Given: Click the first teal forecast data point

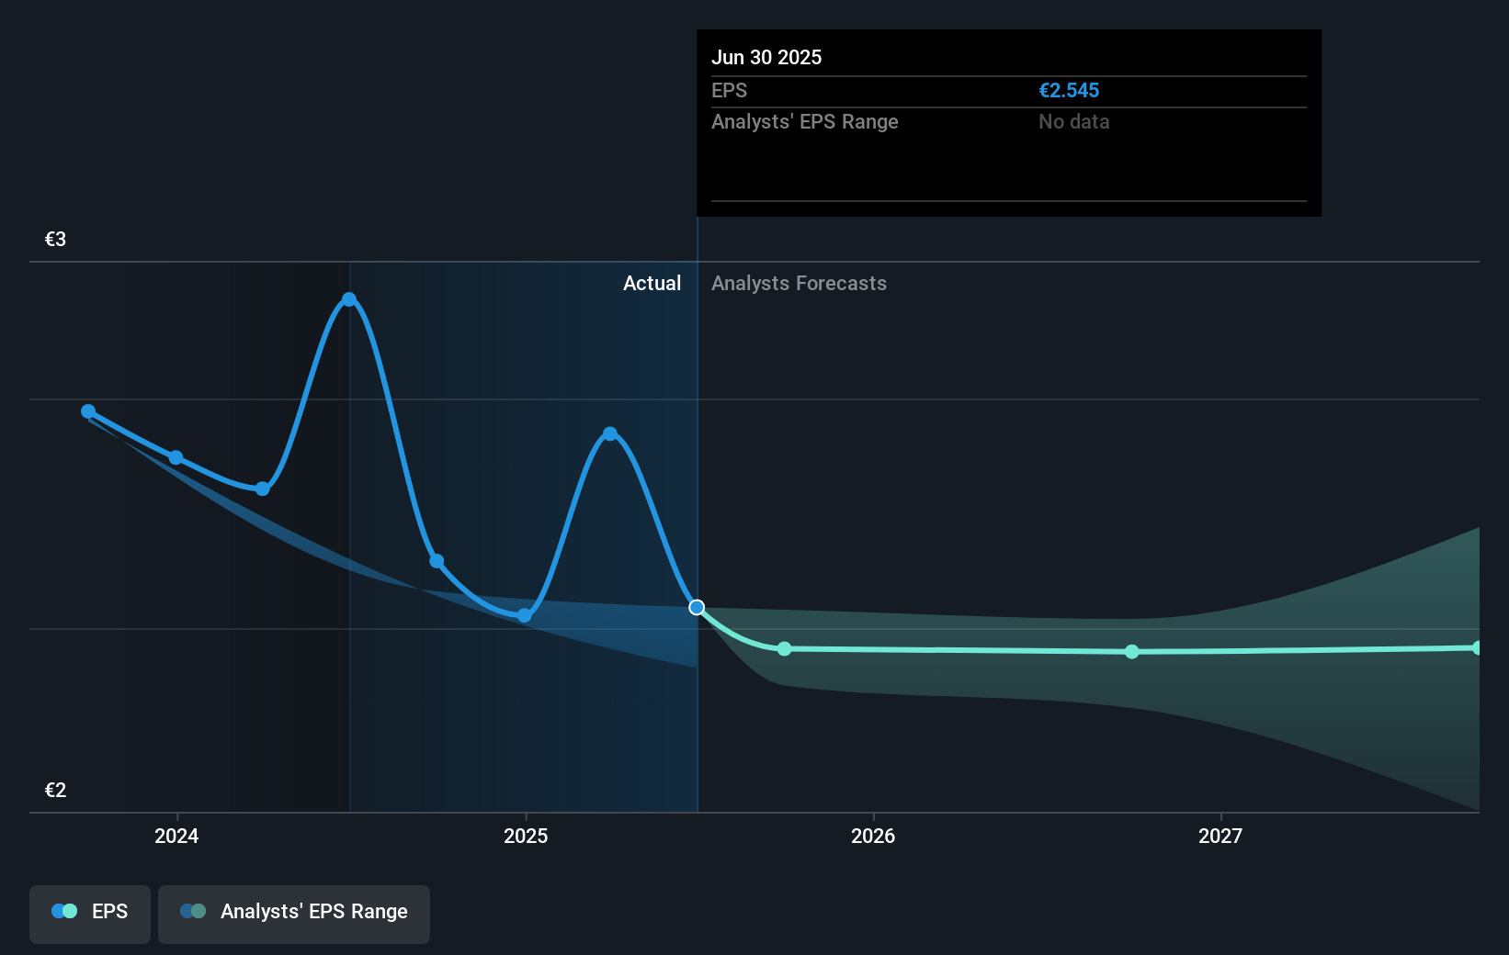Looking at the screenshot, I should pos(784,649).
